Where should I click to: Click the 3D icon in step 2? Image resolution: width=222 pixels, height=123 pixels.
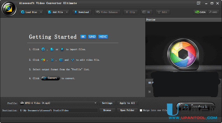point(61,60)
